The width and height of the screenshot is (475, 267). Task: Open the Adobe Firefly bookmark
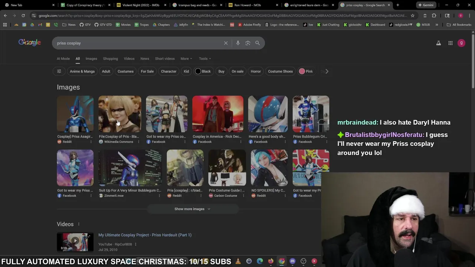click(249, 24)
